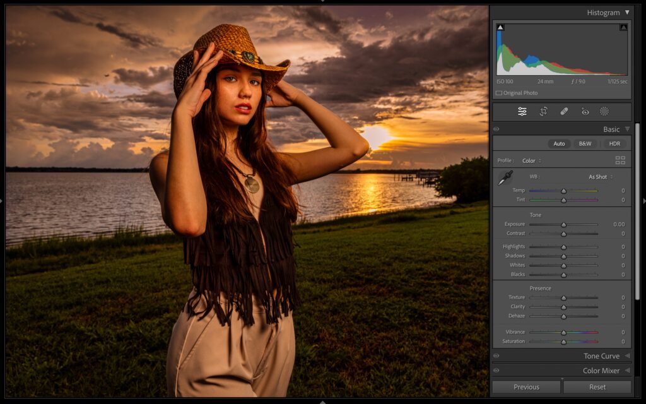646x404 pixels.
Task: Switch treatment to B&W
Action: click(585, 144)
